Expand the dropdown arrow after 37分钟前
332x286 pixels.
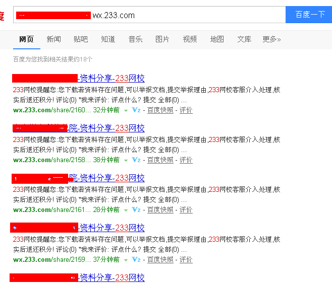(x=126, y=260)
